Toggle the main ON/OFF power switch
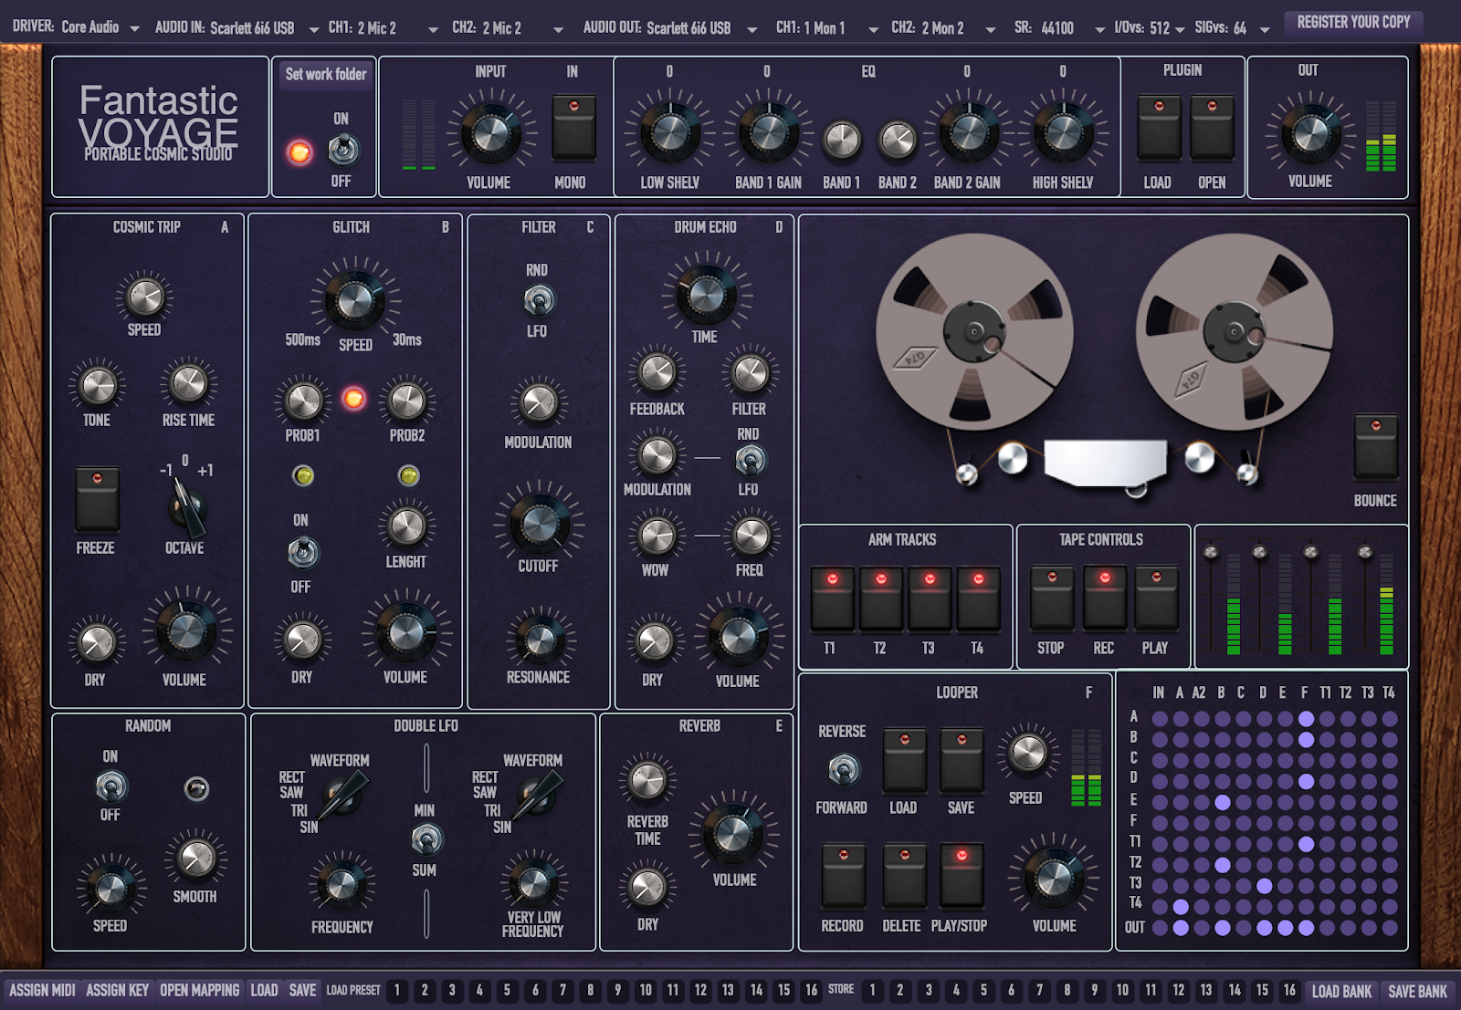 click(x=342, y=149)
